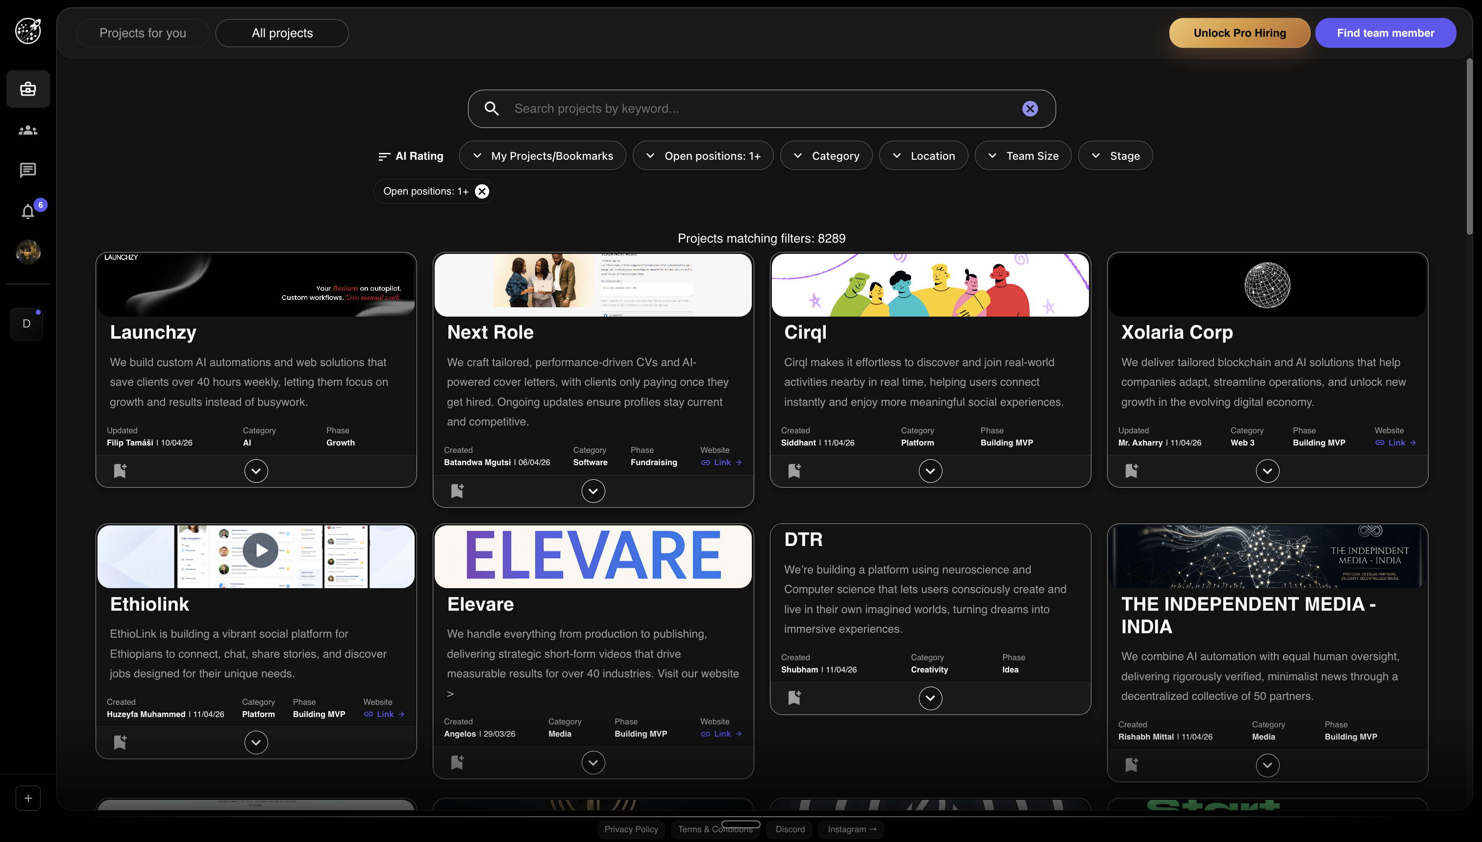Remove the Open positions: 1+ filter chip
The height and width of the screenshot is (842, 1482).
[482, 191]
